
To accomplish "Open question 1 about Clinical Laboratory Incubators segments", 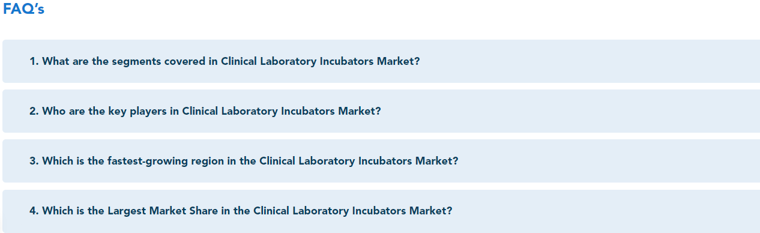I will 225,61.
